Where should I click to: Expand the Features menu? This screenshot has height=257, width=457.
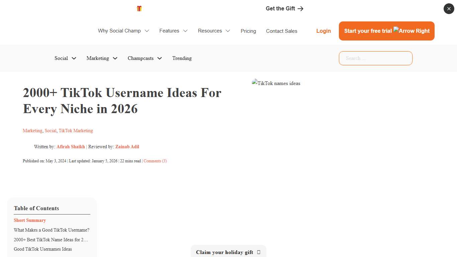click(x=173, y=31)
